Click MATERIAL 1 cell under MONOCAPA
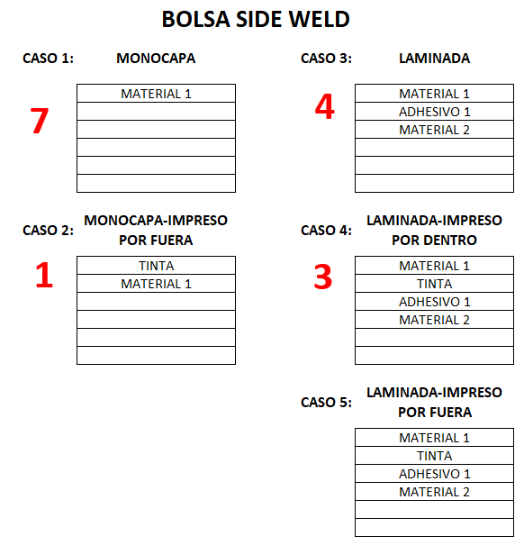Viewport: 524px width, 545px height. tap(156, 94)
